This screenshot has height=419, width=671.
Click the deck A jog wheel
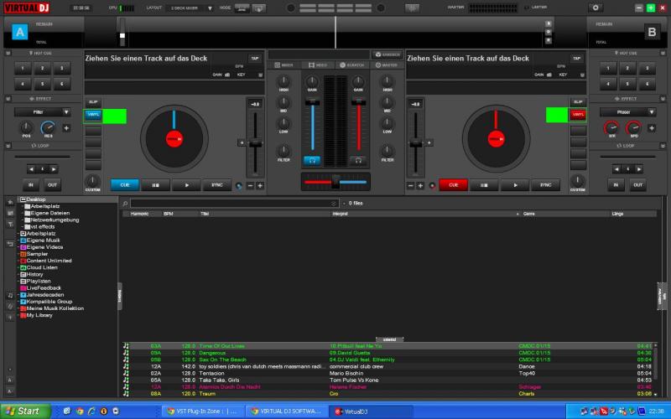pyautogui.click(x=174, y=138)
